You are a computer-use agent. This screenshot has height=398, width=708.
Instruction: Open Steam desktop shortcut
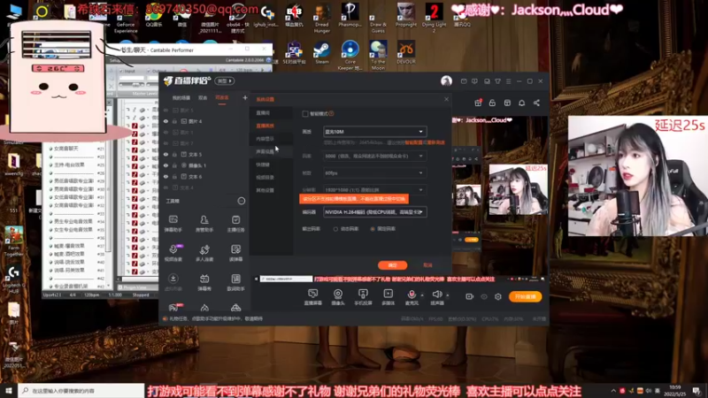pos(321,52)
